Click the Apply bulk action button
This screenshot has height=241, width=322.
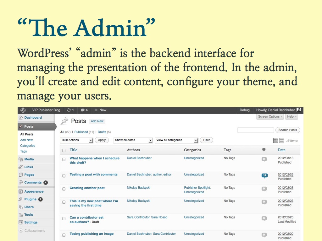pyautogui.click(x=102, y=140)
